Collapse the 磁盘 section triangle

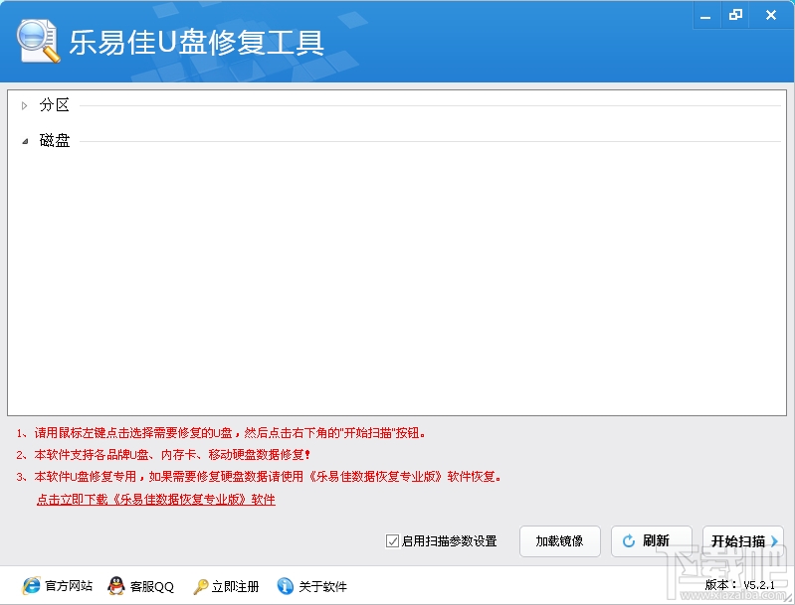[25, 141]
